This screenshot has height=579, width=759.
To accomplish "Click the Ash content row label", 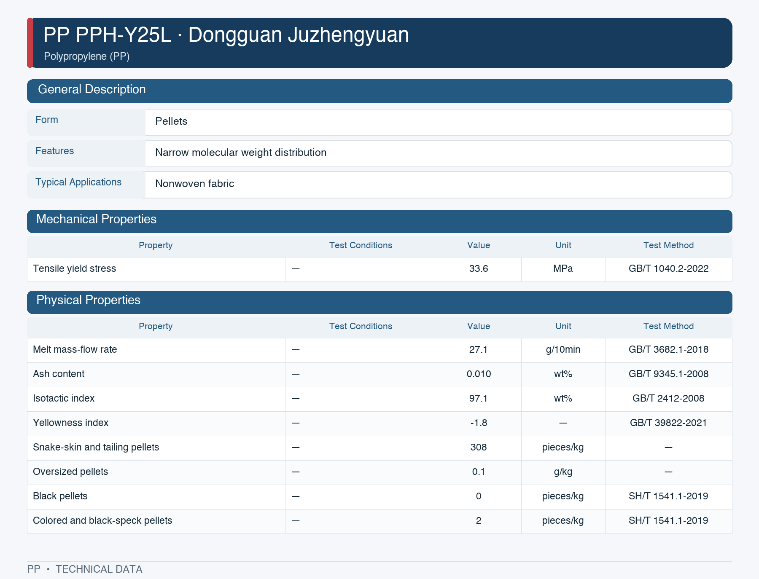I will pyautogui.click(x=59, y=374).
